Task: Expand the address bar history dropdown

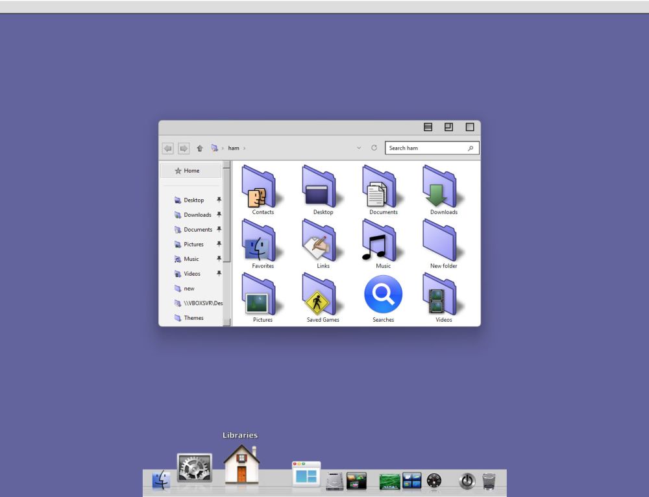Action: [360, 148]
